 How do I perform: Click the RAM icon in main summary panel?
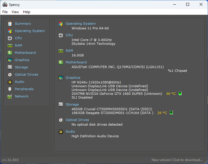(61, 51)
